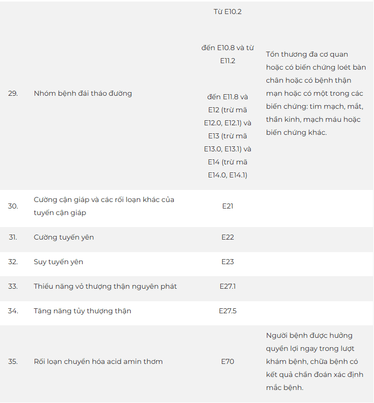Click the E21 code cell
Viewport: 374px width, 403px height.
coord(227,206)
